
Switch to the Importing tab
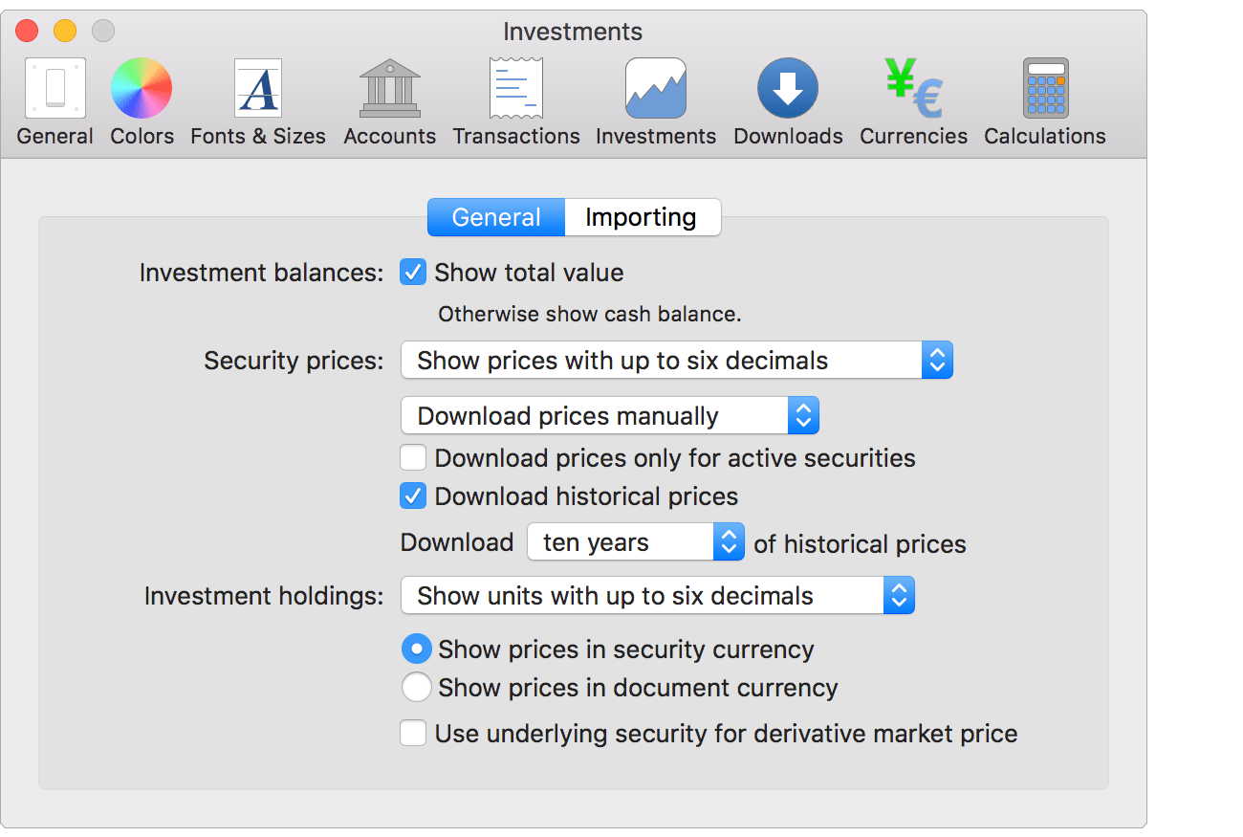pos(643,217)
